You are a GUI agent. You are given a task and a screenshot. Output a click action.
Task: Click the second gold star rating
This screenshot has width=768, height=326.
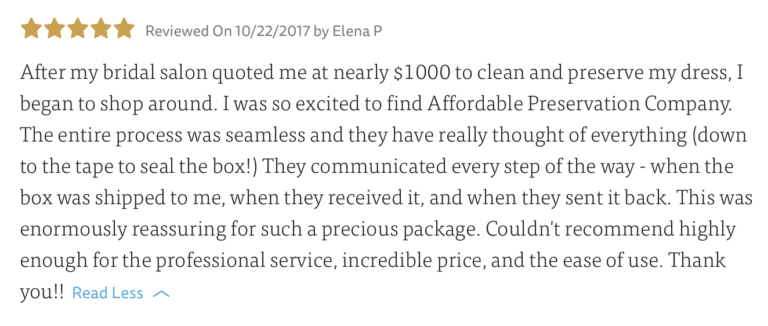tap(54, 29)
